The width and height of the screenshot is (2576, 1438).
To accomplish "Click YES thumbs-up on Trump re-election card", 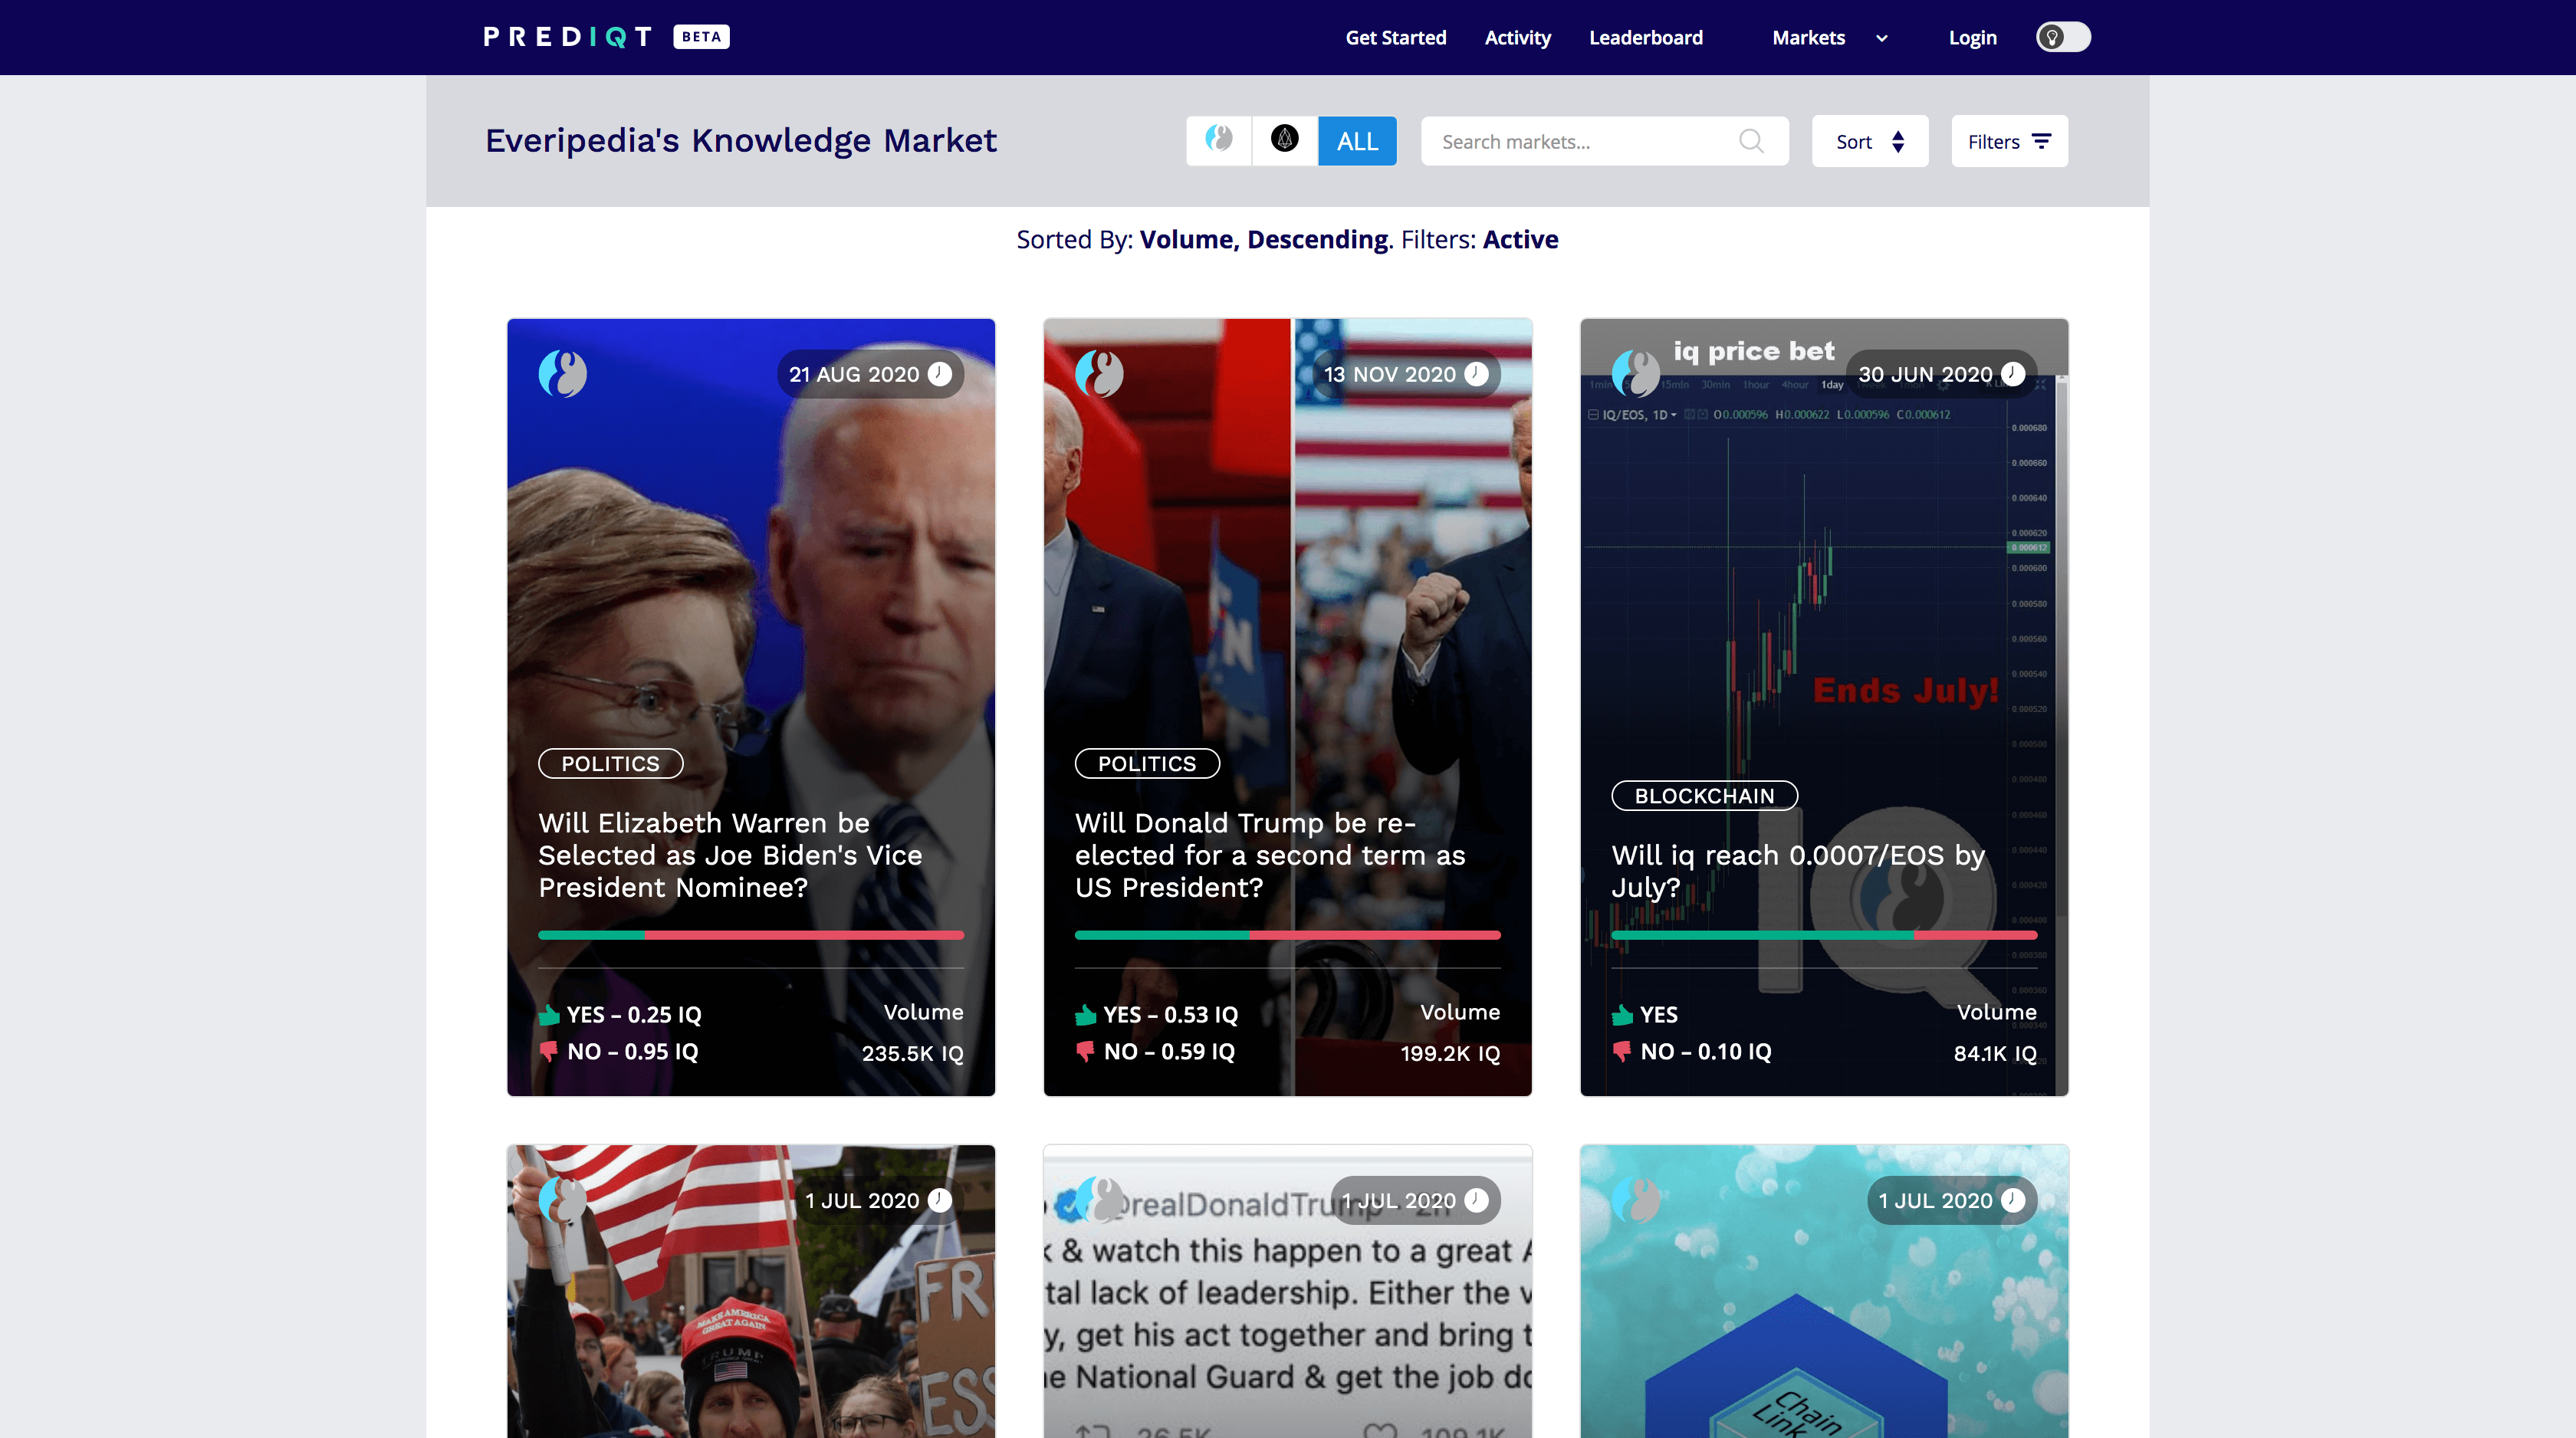I will tap(1085, 1015).
